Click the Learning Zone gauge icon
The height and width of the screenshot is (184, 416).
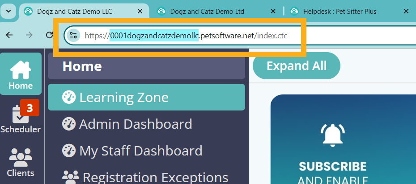pos(69,97)
